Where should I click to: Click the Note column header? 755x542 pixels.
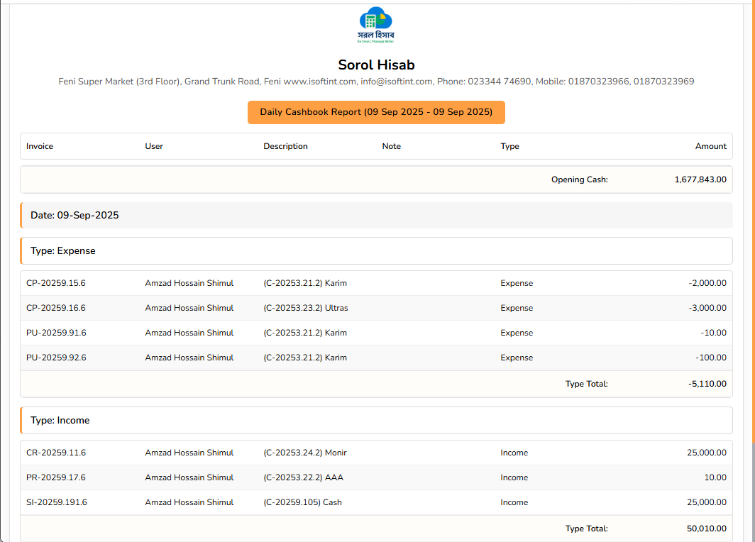(x=391, y=146)
